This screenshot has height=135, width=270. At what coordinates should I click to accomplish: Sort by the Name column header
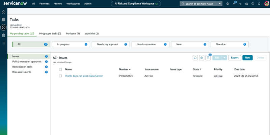pos(69,70)
